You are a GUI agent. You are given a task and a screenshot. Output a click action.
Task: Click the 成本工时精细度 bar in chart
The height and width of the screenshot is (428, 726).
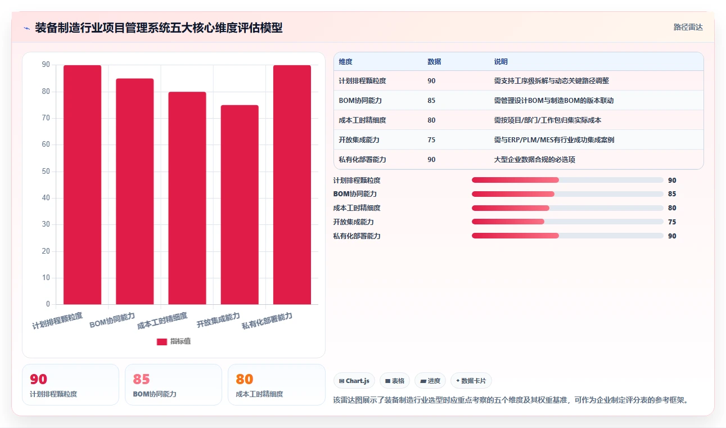(187, 198)
